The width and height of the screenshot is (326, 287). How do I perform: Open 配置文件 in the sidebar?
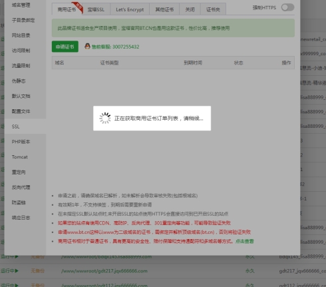21,111
